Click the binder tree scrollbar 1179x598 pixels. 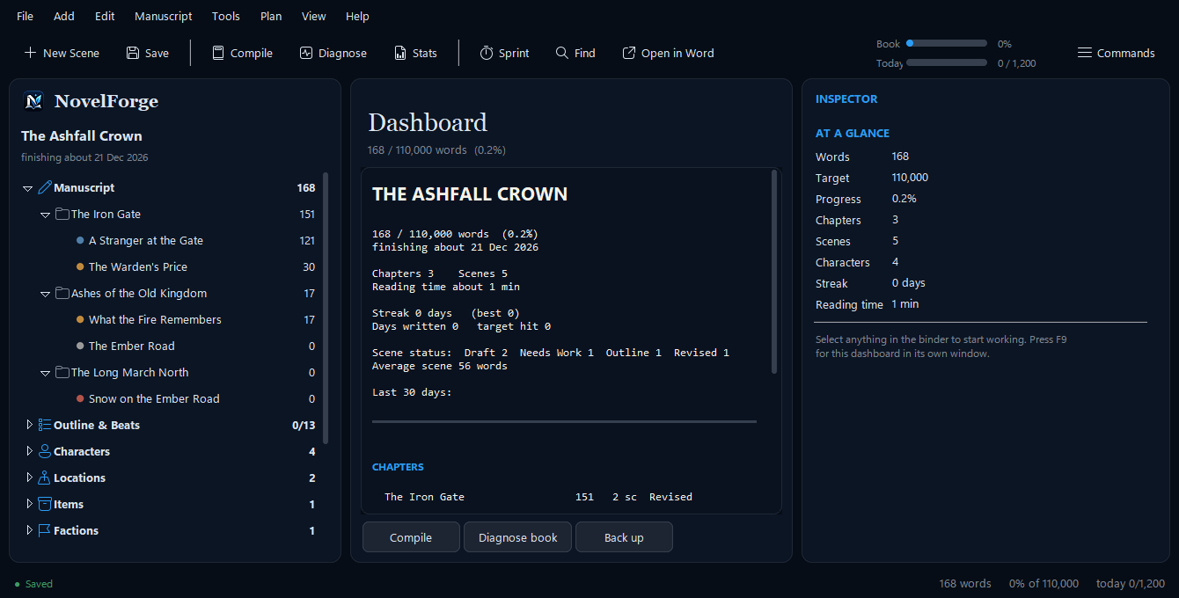(326, 308)
